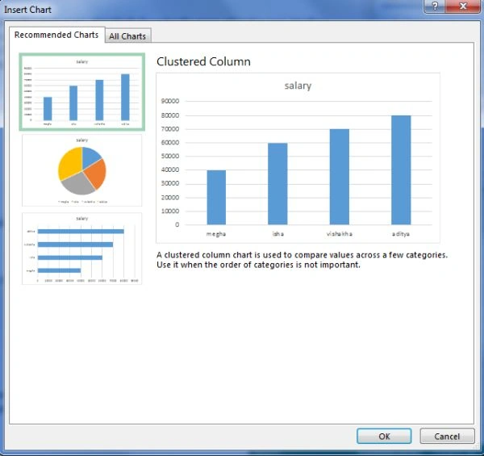The image size is (484, 456).
Task: Click the 10000 axis value
Action: tap(169, 211)
